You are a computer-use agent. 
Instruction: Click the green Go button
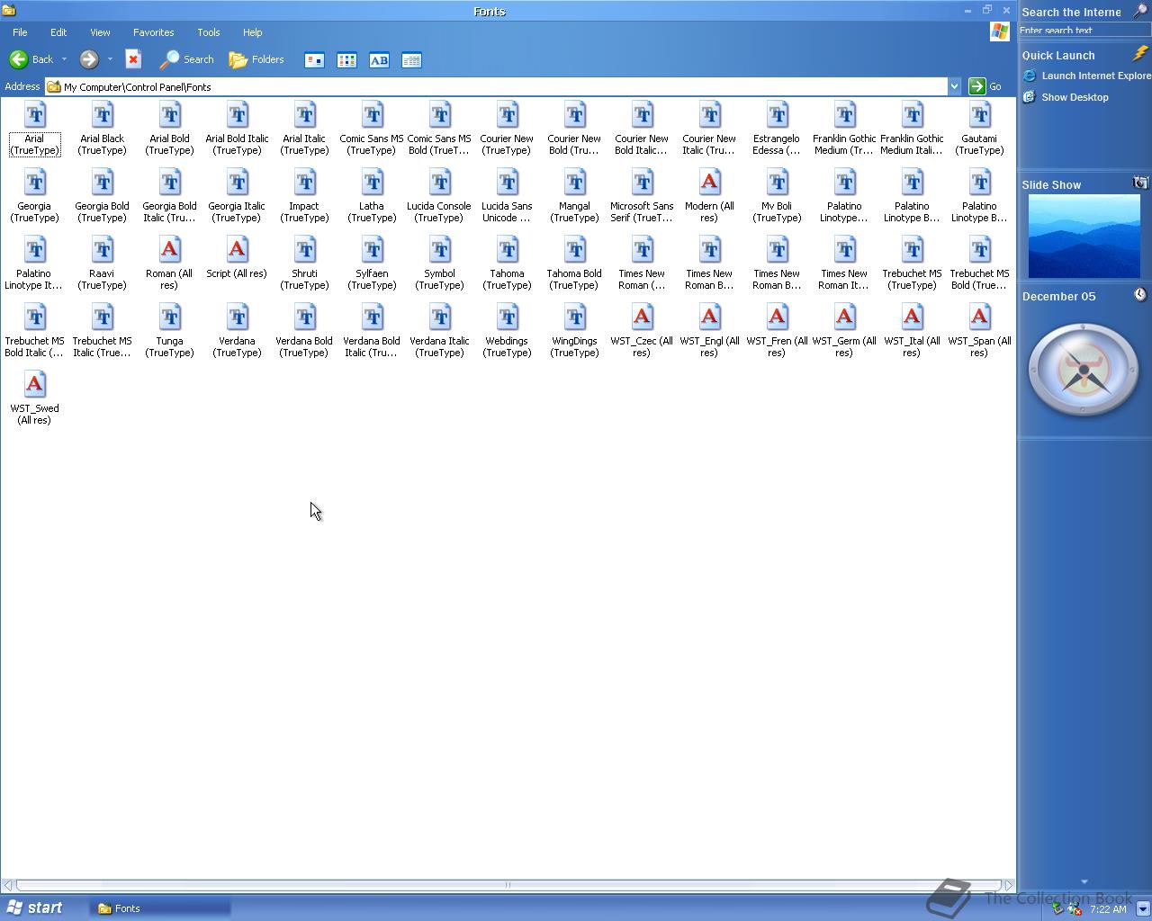click(977, 86)
